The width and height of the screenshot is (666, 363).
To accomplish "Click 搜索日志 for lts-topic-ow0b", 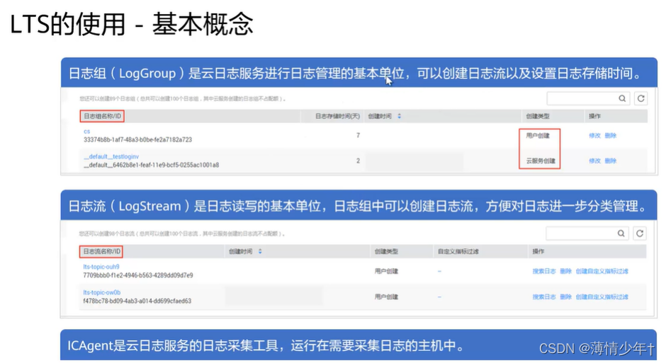I will point(544,297).
